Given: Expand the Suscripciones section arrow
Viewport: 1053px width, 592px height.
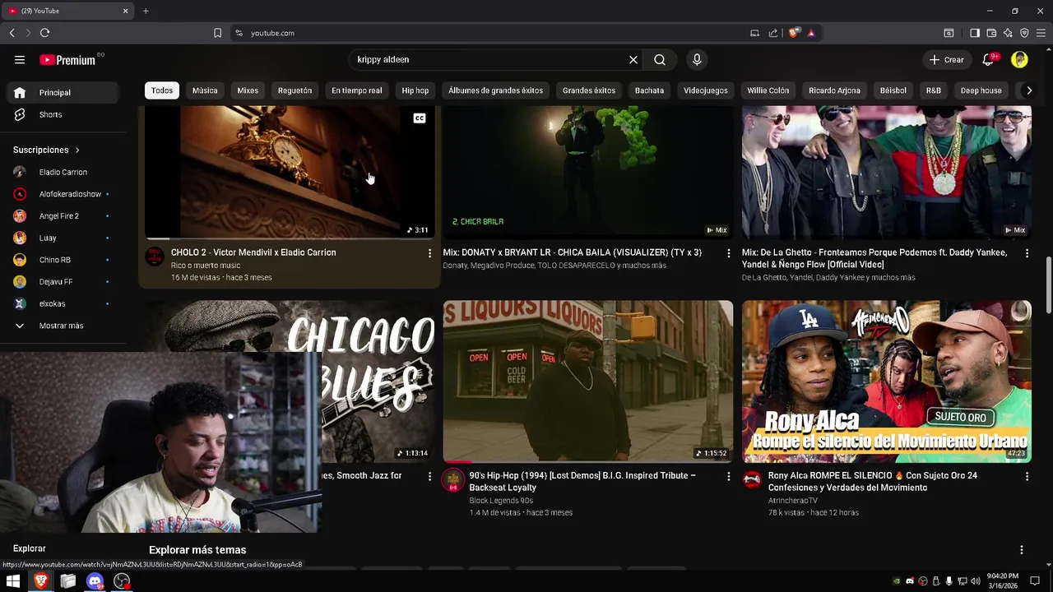Looking at the screenshot, I should click(x=77, y=150).
